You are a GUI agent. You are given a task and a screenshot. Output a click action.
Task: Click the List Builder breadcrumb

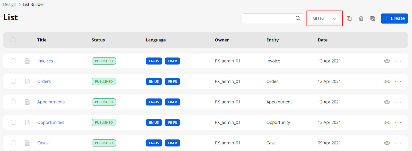coord(33,4)
